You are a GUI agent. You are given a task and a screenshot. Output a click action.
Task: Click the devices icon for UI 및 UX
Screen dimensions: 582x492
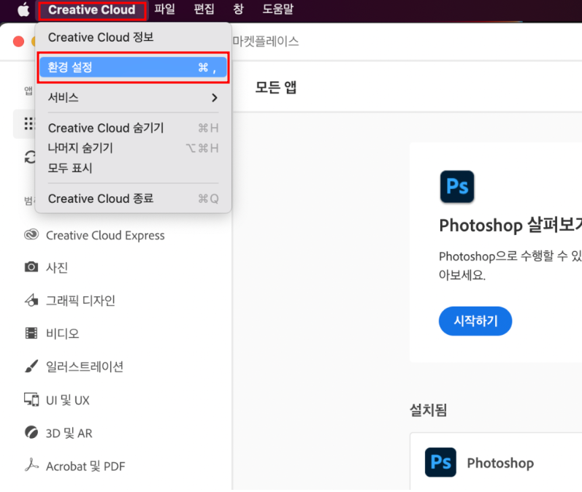click(31, 399)
